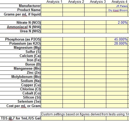129x122 pixels.
Task: Click the Analysis 3 column header
Action: [x=98, y=2]
